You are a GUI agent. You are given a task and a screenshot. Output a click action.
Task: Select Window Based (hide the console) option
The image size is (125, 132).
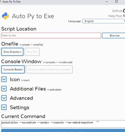49,69
